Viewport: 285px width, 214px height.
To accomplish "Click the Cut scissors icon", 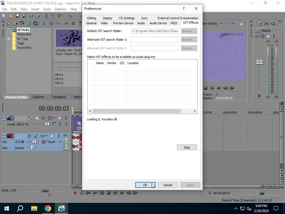I will [x=46, y=16].
